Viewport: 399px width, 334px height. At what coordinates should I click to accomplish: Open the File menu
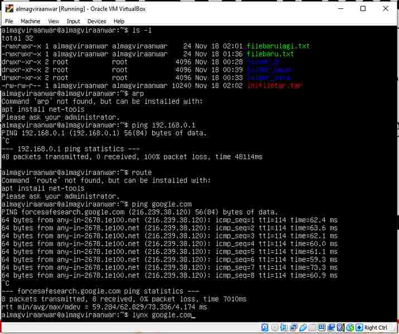pyautogui.click(x=9, y=21)
